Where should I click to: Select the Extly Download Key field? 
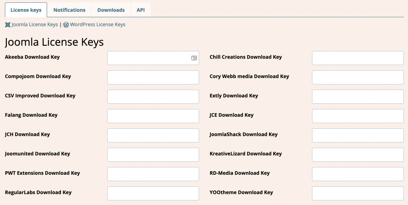[358, 97]
